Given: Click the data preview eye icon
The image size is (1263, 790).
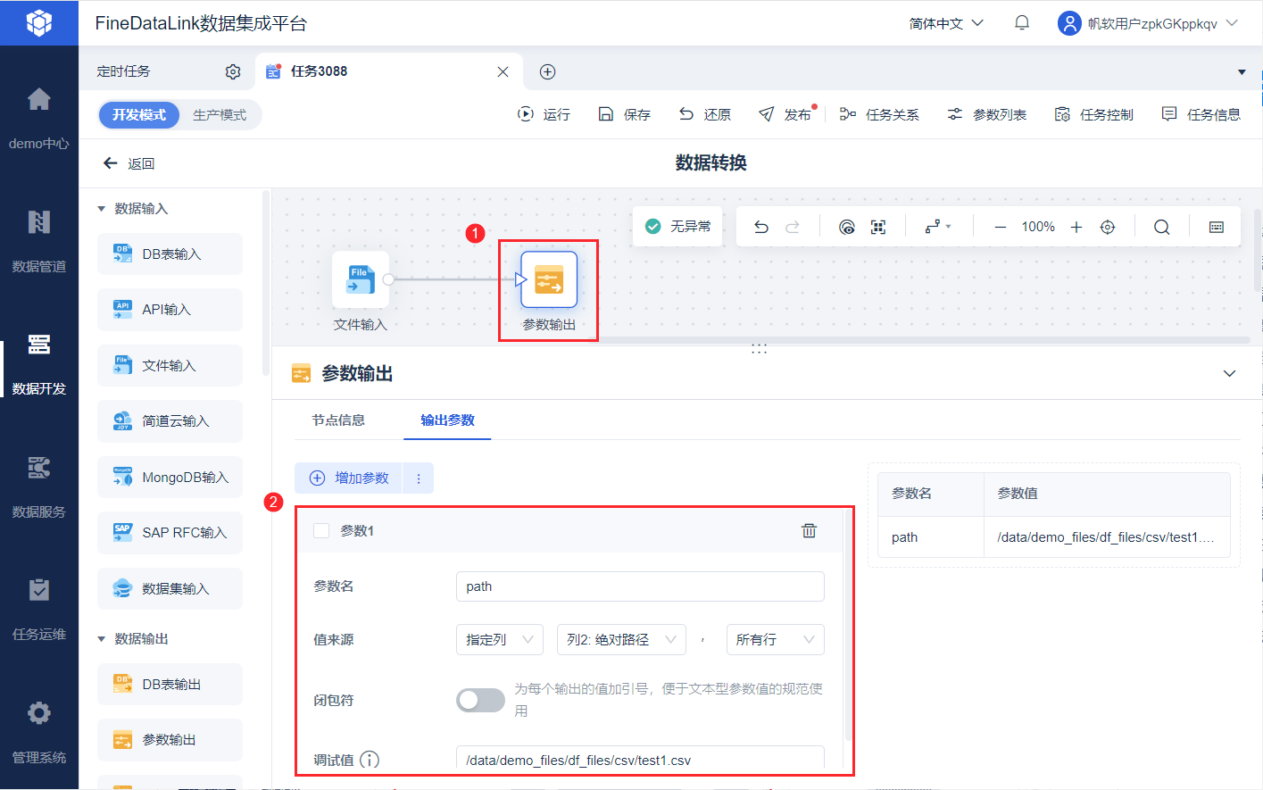Looking at the screenshot, I should pos(847,227).
